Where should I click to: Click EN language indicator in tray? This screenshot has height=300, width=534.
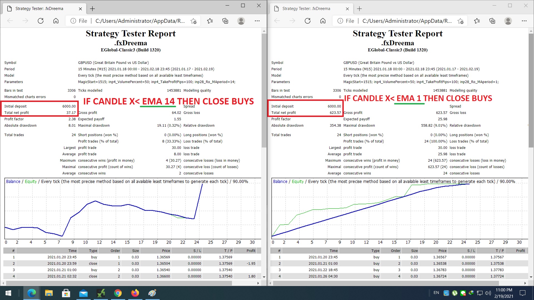pyautogui.click(x=436, y=293)
